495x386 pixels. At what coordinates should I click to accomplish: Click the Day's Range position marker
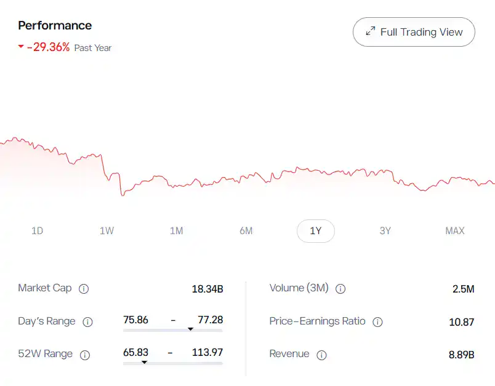pos(191,328)
